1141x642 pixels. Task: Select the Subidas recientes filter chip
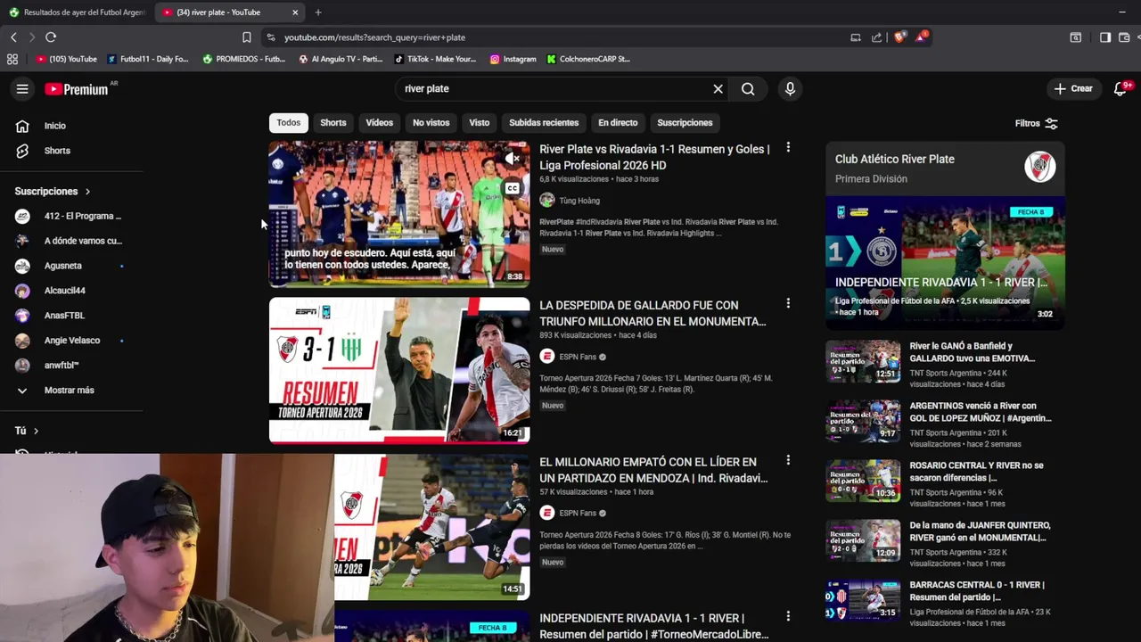pos(544,123)
